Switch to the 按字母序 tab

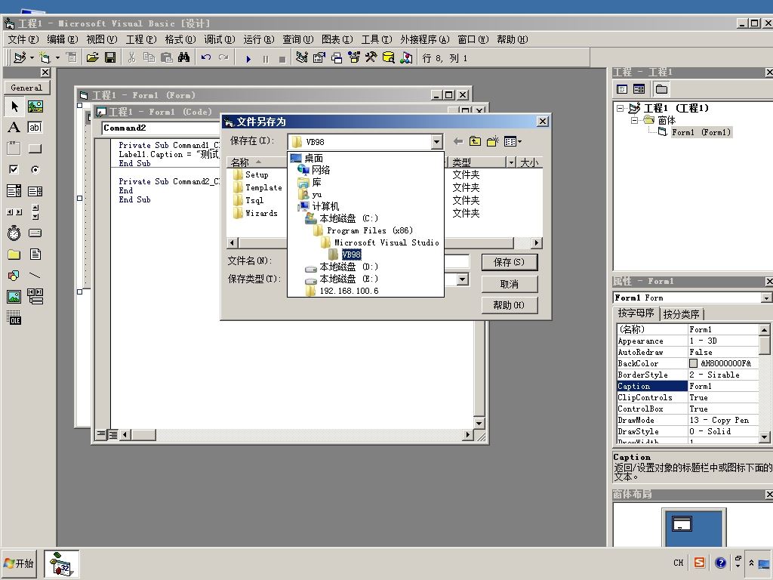coord(636,313)
